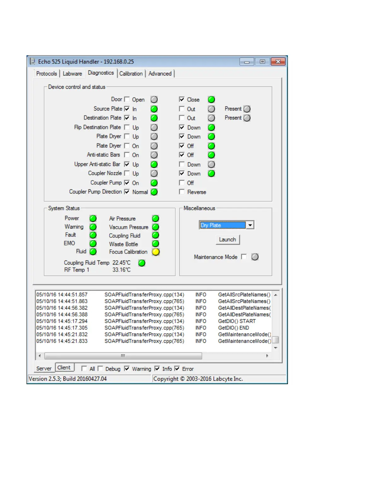Click the Power status green light
386x500 pixels.
[x=93, y=218]
